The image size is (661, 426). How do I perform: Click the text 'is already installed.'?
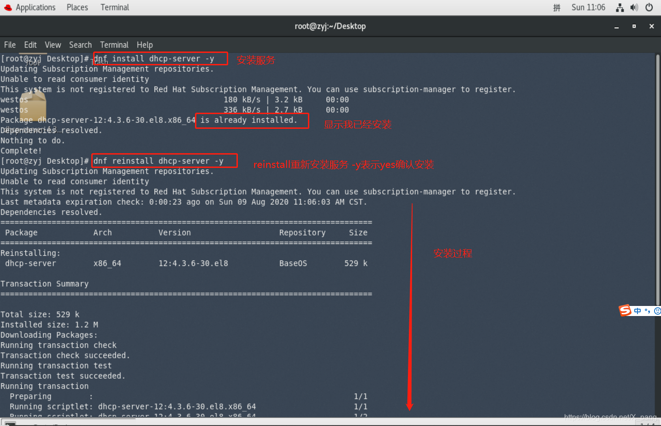click(x=249, y=120)
